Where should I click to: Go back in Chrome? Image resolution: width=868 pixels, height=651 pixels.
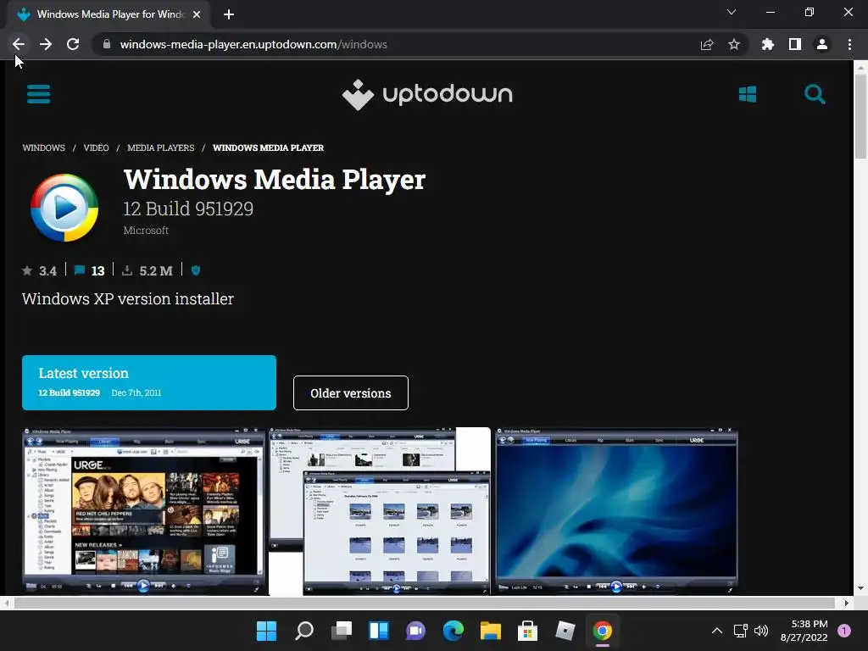pyautogui.click(x=19, y=44)
